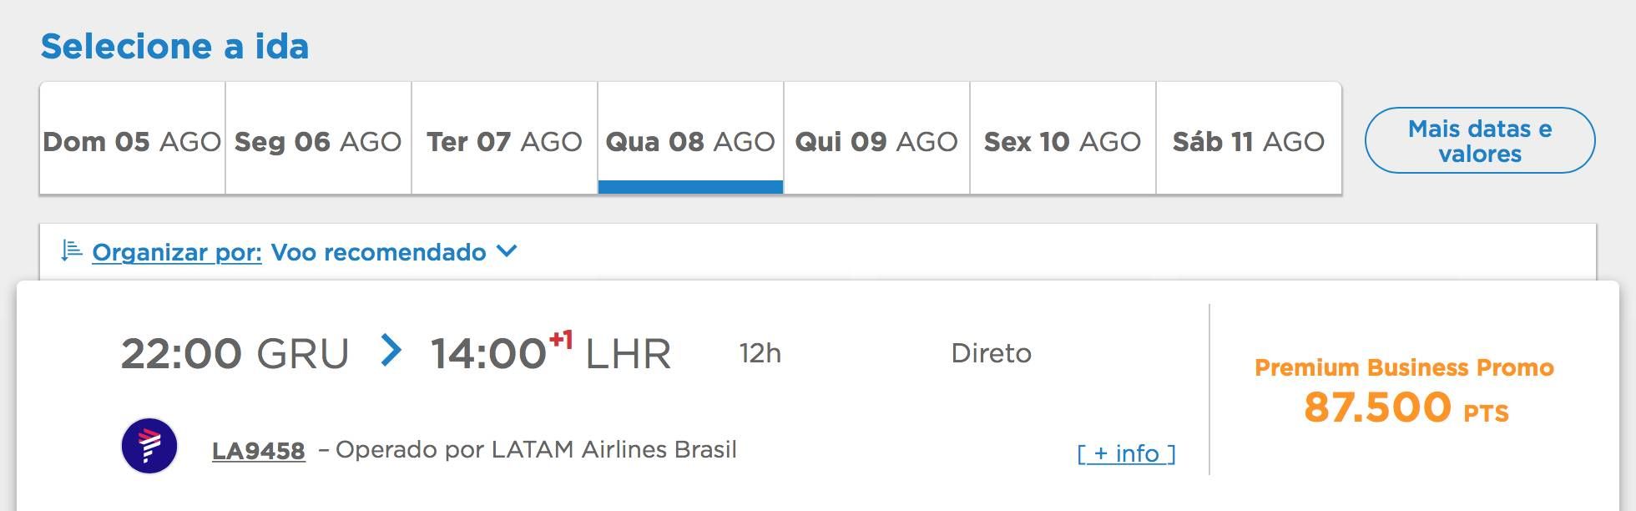Select Voo recomendado sort value

(379, 252)
